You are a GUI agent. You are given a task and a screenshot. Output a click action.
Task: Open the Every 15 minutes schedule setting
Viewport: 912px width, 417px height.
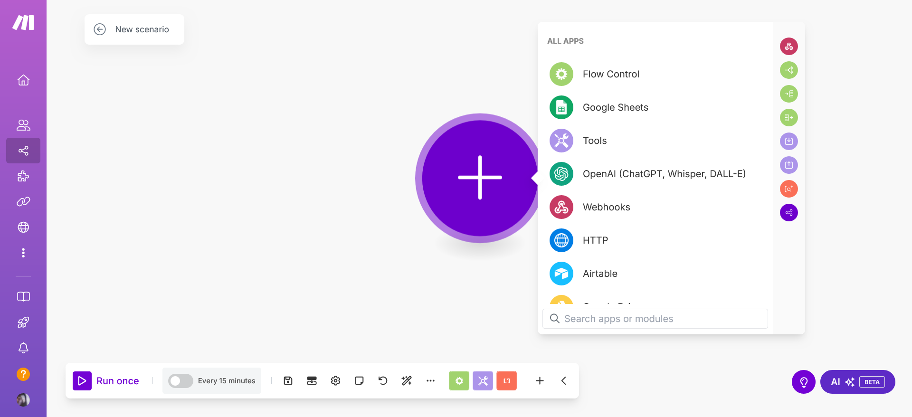[x=227, y=381]
